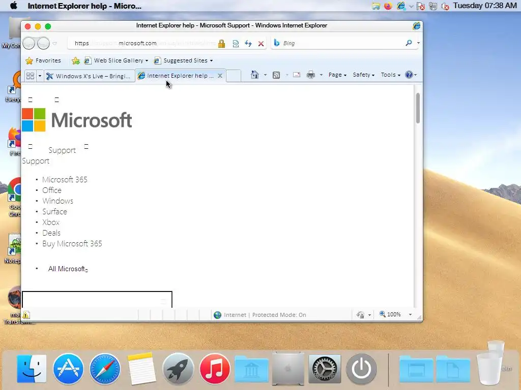Open the Web Slice Gallery dropdown
The image size is (521, 390).
coord(116,60)
